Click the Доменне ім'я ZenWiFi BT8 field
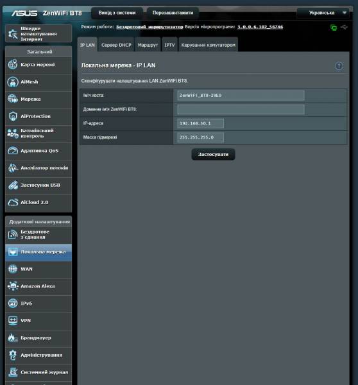Image resolution: width=358 pixels, height=385 pixels. 241,109
